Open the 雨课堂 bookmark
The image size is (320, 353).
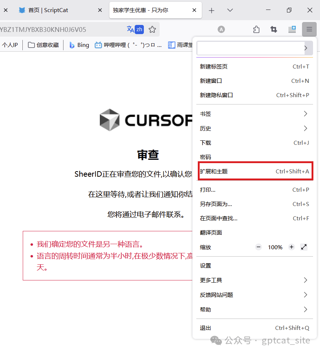tap(180, 45)
